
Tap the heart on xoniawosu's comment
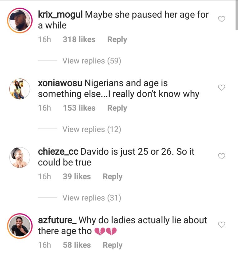pos(222,88)
